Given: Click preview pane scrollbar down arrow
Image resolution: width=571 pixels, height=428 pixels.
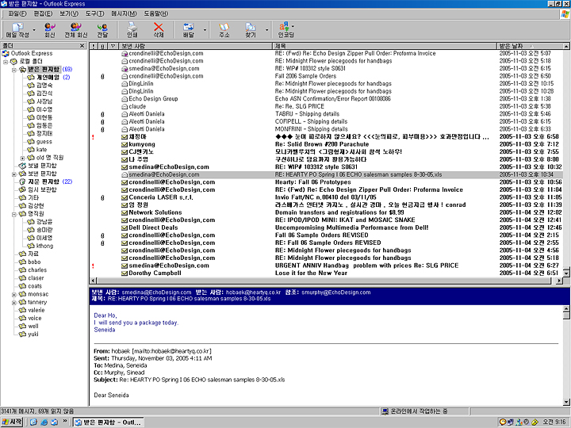Looking at the screenshot, I should coord(566,402).
